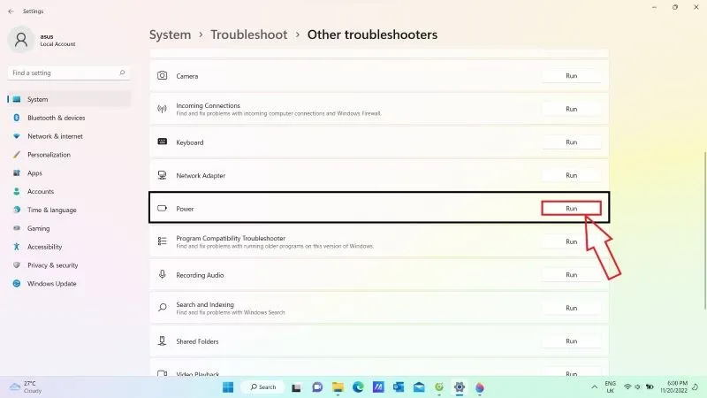The image size is (707, 398).
Task: Click the Shared Folders icon
Action: (162, 341)
